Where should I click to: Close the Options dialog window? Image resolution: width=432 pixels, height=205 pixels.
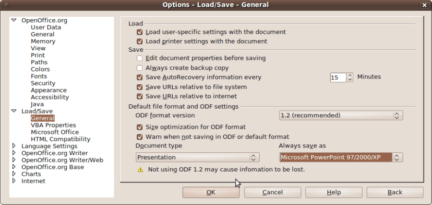[x=424, y=5]
